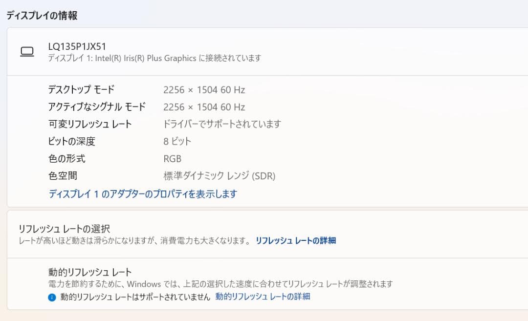
Task: Click the laptop display icon
Action: pyautogui.click(x=27, y=51)
